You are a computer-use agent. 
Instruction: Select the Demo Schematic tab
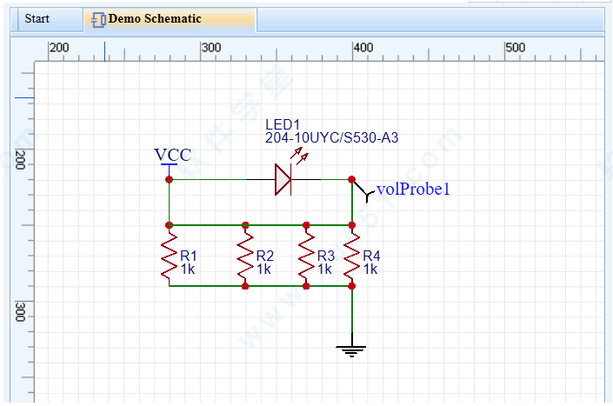pos(154,19)
